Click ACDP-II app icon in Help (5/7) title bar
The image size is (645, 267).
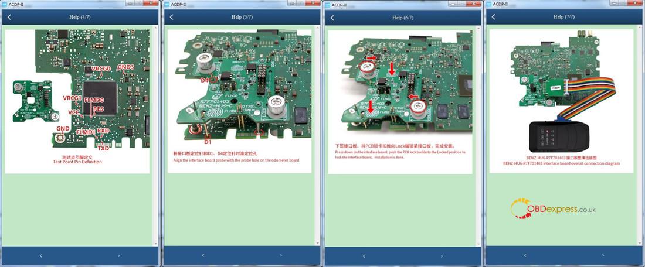point(167,4)
